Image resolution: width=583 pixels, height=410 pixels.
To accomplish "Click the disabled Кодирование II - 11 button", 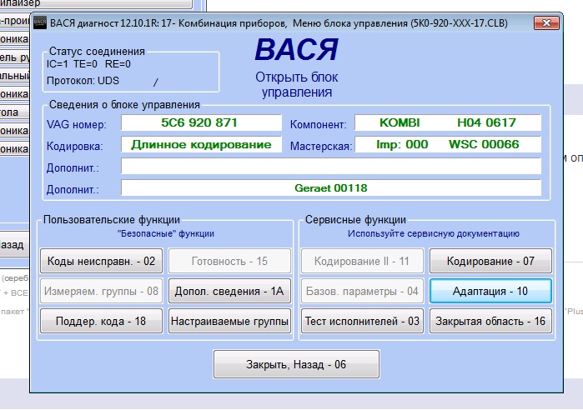I will pyautogui.click(x=362, y=261).
